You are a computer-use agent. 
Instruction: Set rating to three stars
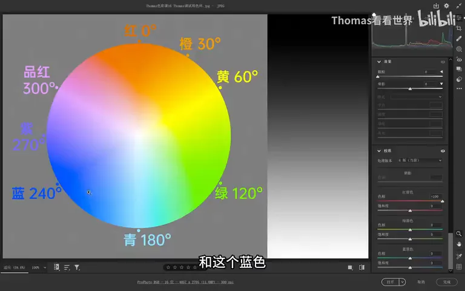(x=182, y=267)
